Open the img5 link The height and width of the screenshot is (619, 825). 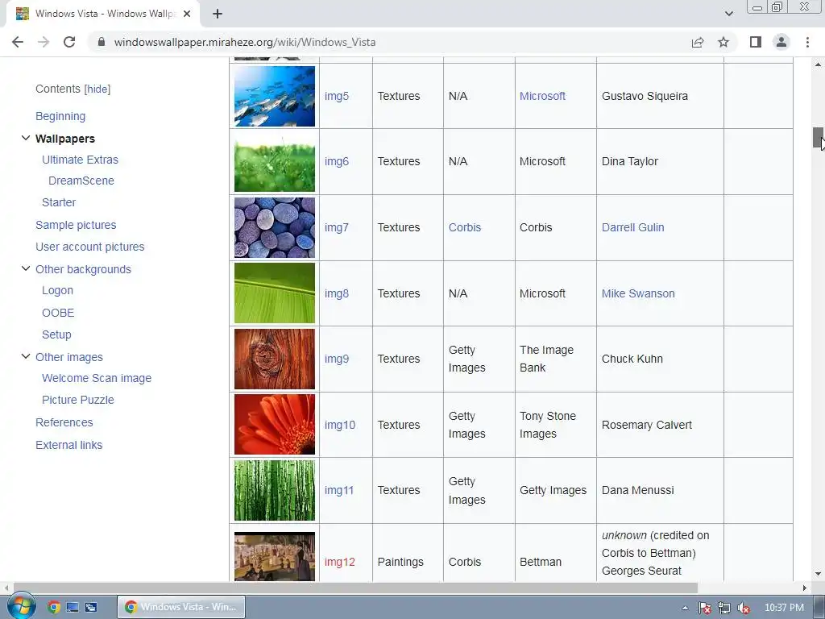tap(337, 97)
